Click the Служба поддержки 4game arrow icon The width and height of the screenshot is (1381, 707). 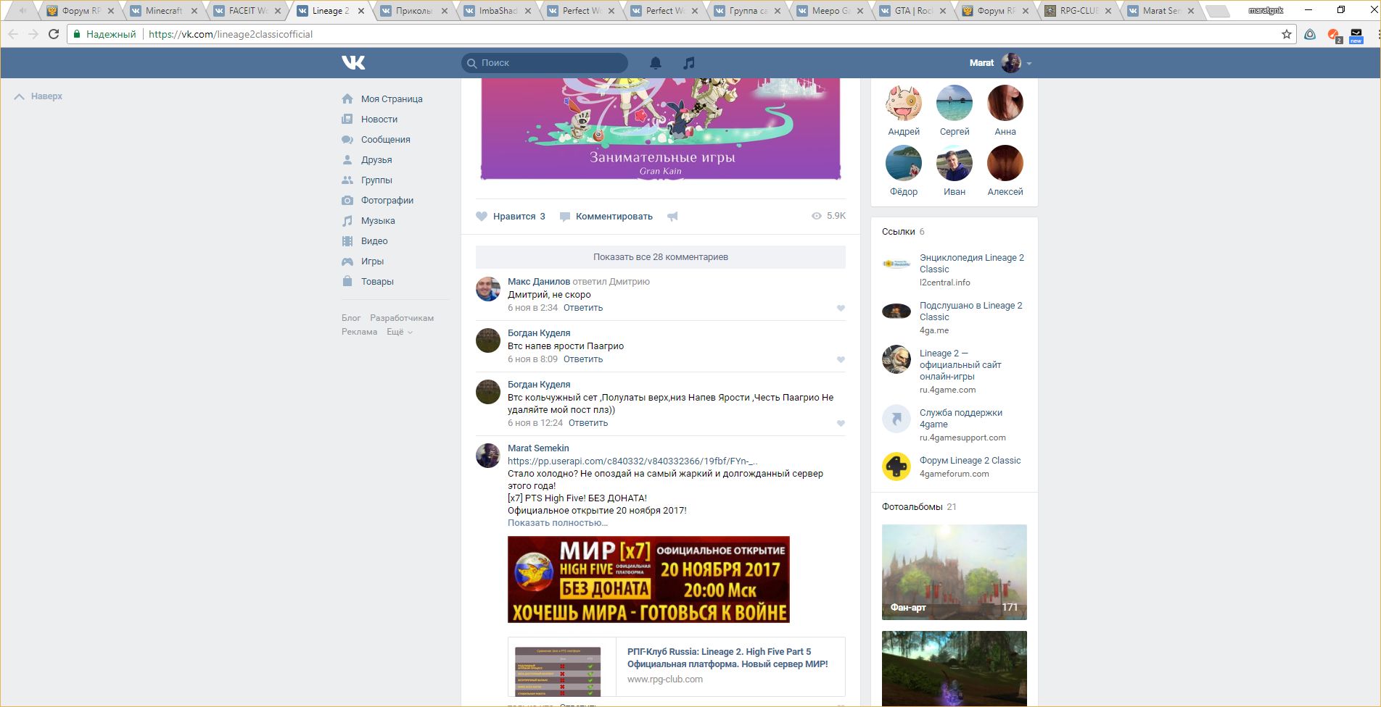(x=896, y=419)
